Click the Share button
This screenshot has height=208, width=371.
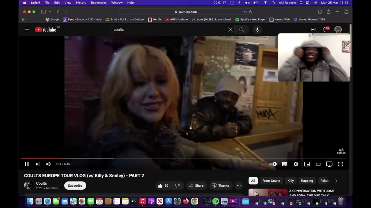[x=196, y=186]
